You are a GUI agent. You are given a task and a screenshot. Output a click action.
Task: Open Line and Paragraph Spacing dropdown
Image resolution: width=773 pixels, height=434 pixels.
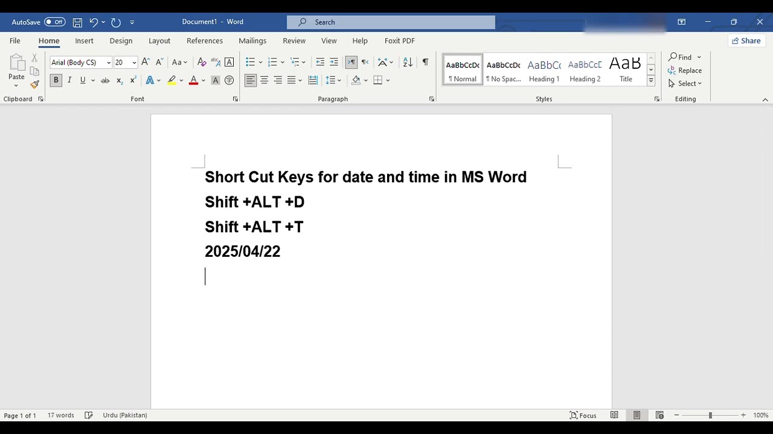pos(333,80)
